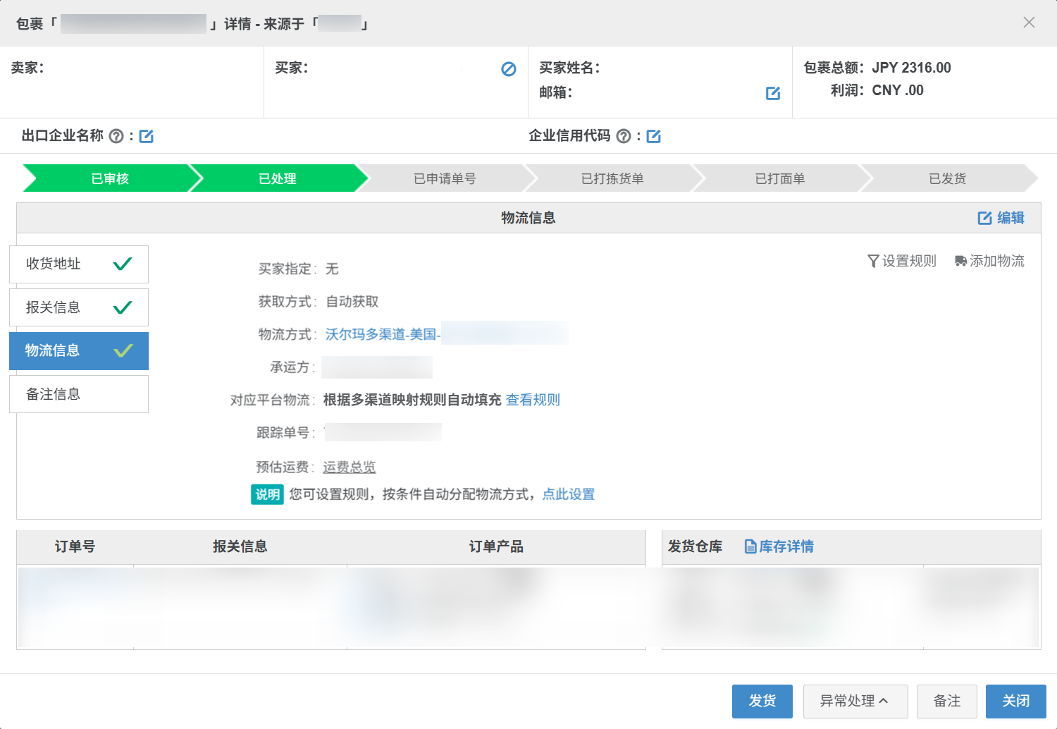Image resolution: width=1057 pixels, height=729 pixels.
Task: Click 编辑 in the 物流信息 header
Action: pyautogui.click(x=1001, y=218)
